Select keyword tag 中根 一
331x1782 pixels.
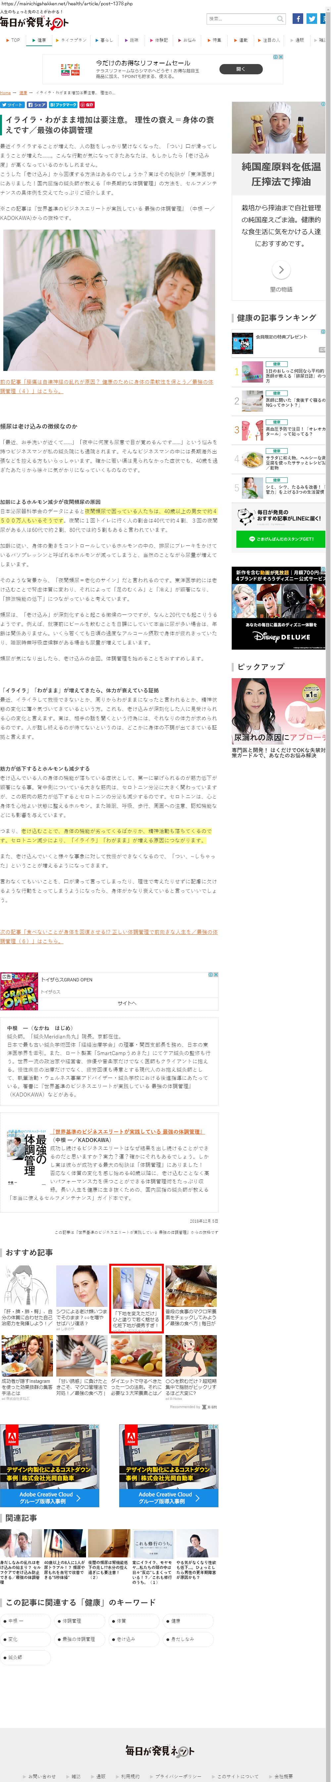[25, 1621]
